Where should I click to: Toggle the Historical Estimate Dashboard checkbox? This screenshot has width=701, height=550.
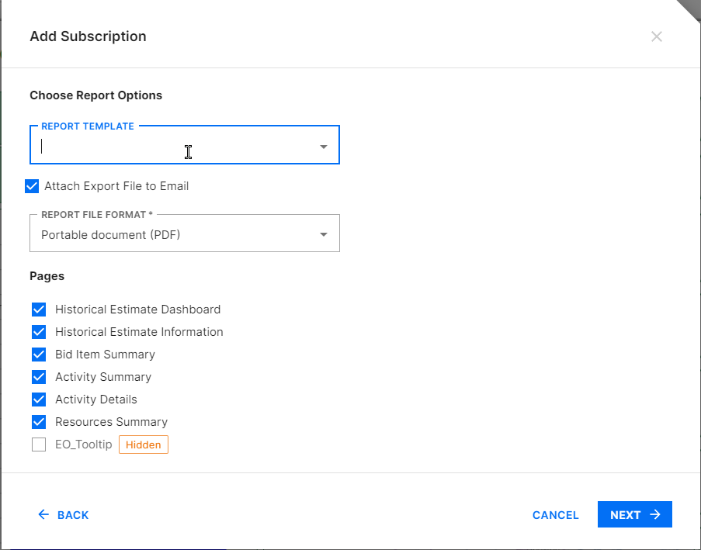click(x=39, y=310)
